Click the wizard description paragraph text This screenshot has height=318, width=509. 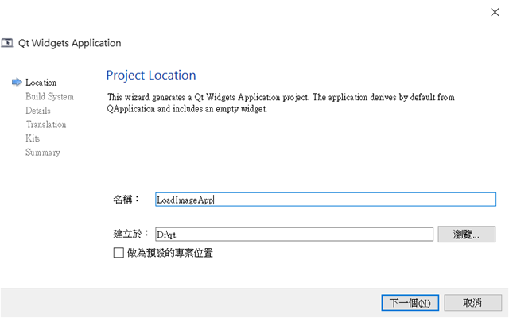point(281,103)
